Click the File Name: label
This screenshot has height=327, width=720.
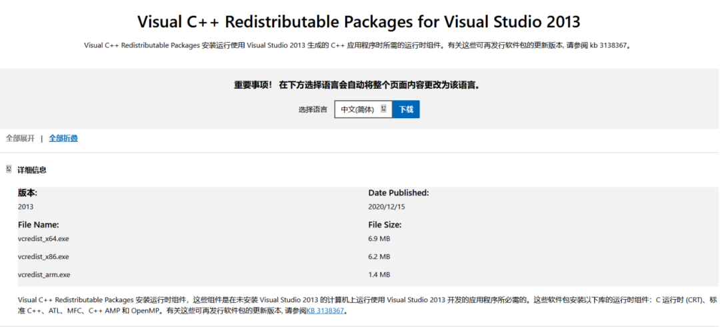(x=39, y=225)
